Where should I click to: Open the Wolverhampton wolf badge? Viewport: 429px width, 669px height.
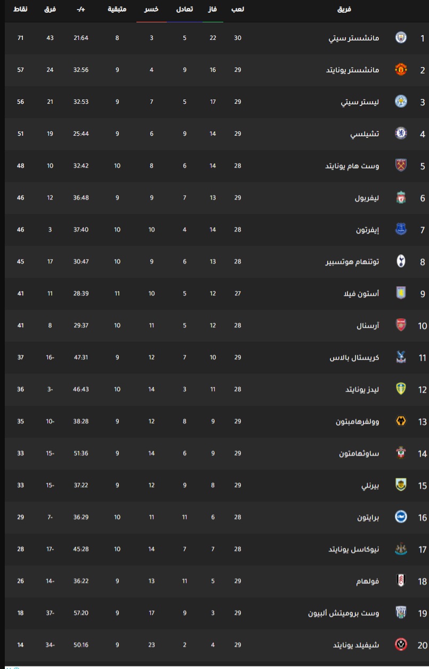[401, 421]
